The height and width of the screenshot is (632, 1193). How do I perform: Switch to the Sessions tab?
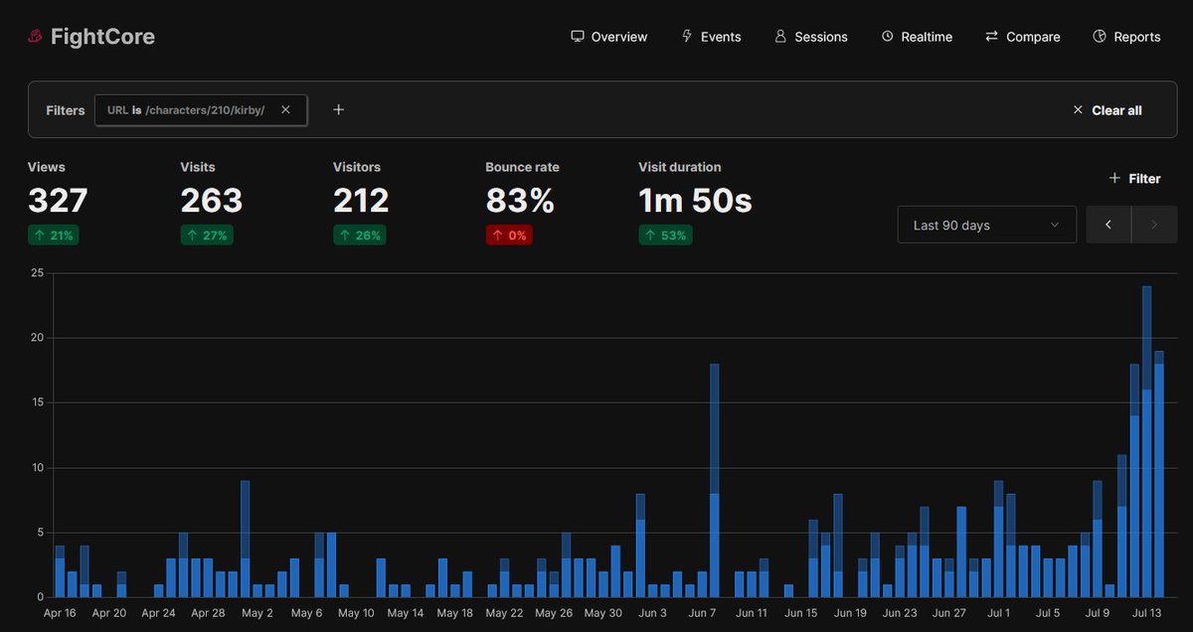point(811,37)
